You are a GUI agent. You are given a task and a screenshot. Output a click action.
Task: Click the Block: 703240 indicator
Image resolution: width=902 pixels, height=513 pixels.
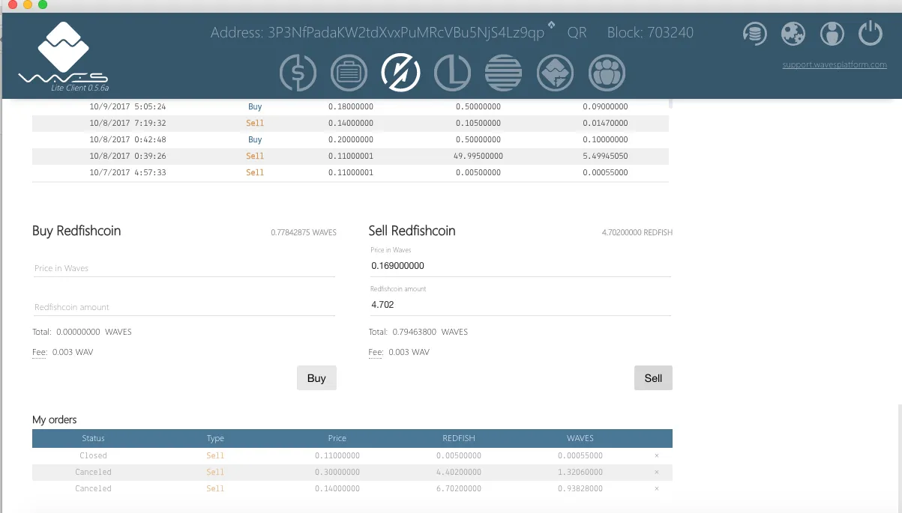point(650,33)
